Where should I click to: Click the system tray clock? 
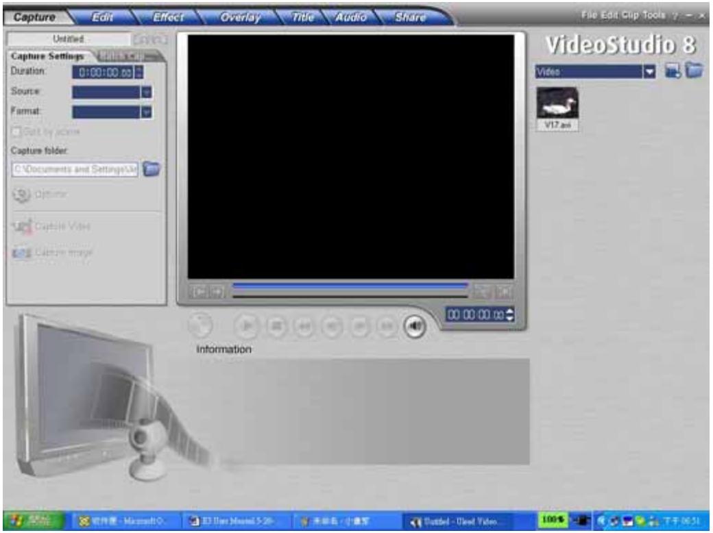(681, 521)
